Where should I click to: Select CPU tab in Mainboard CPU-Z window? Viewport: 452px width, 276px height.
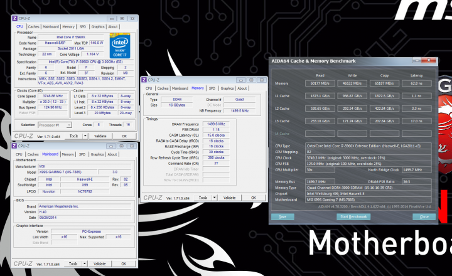[19, 154]
